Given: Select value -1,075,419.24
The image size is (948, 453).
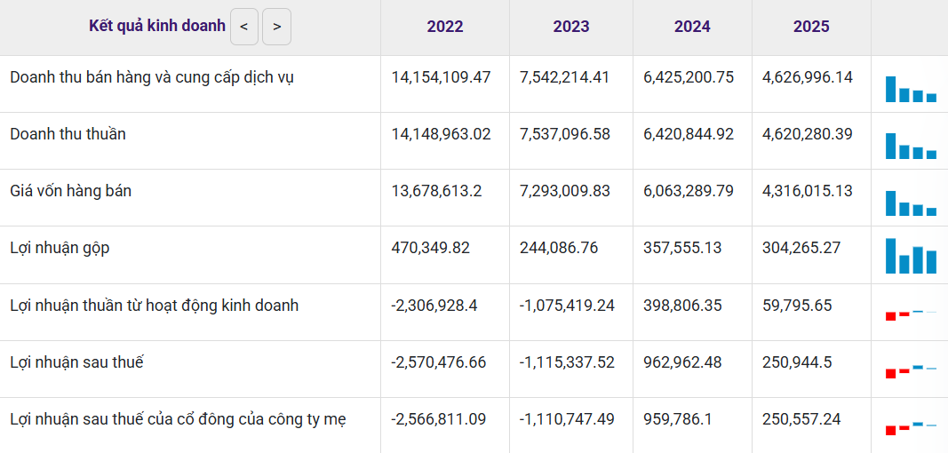Looking at the screenshot, I should (567, 306).
